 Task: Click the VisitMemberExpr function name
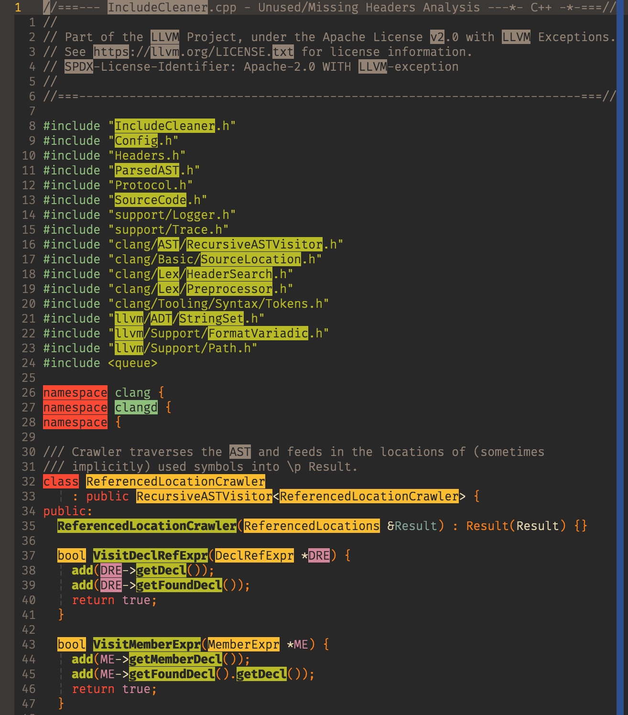147,644
